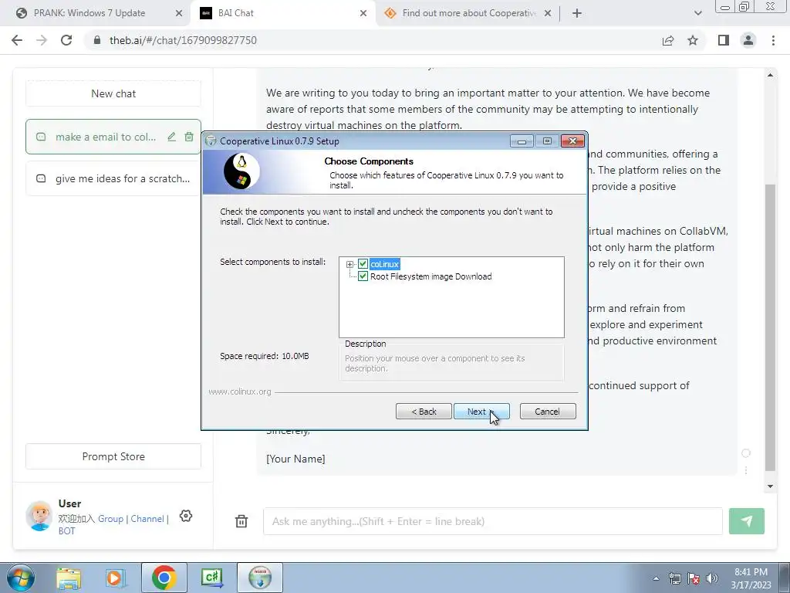This screenshot has width=790, height=593.
Task: Open the tab search dropdown chevron
Action: point(697,14)
